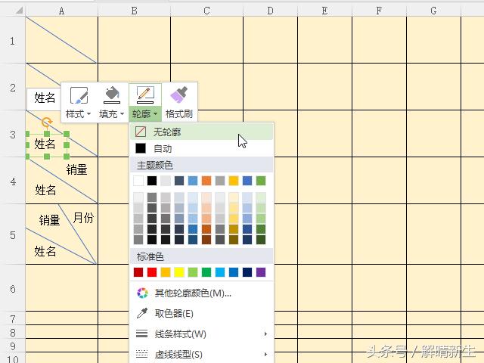The width and height of the screenshot is (484, 363).
Task: Select row 4 header
Action: [12, 181]
